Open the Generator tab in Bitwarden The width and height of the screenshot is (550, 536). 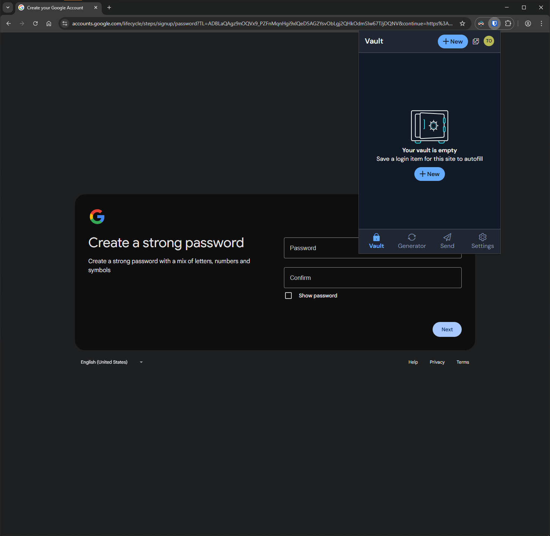412,241
